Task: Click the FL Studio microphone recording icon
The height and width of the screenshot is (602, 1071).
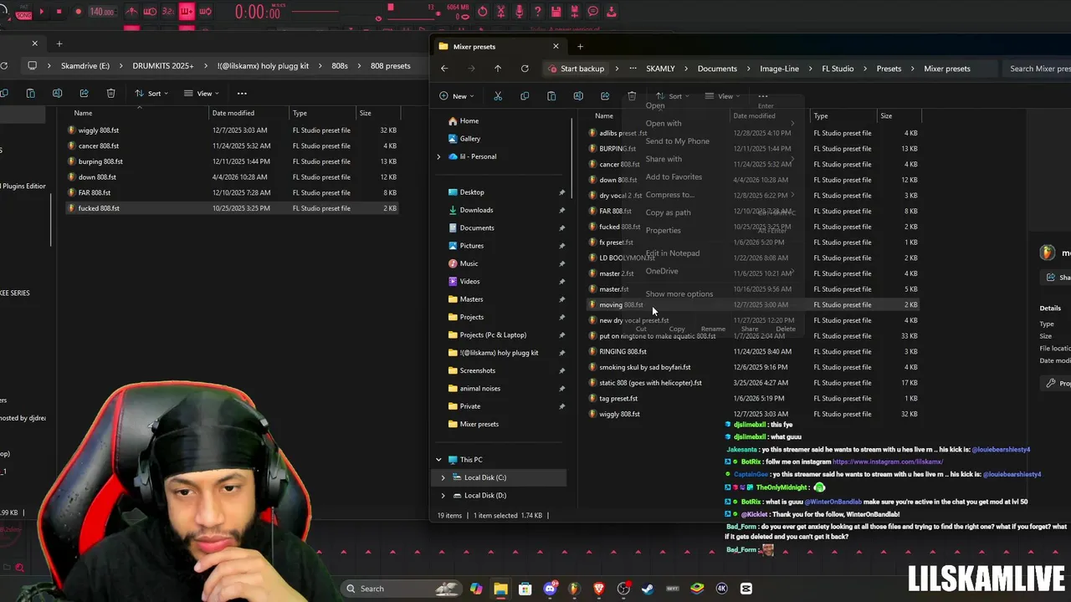Action: click(x=520, y=12)
